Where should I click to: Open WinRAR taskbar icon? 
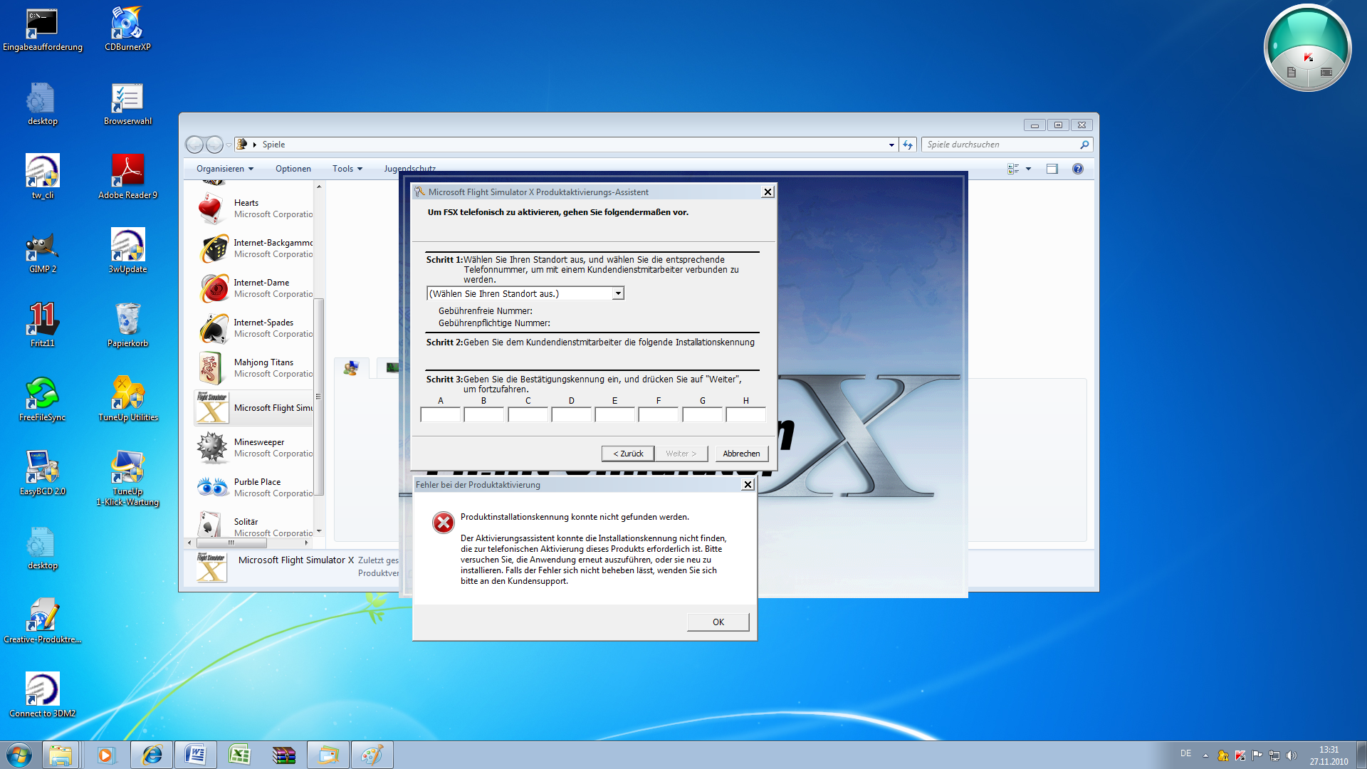pyautogui.click(x=283, y=755)
